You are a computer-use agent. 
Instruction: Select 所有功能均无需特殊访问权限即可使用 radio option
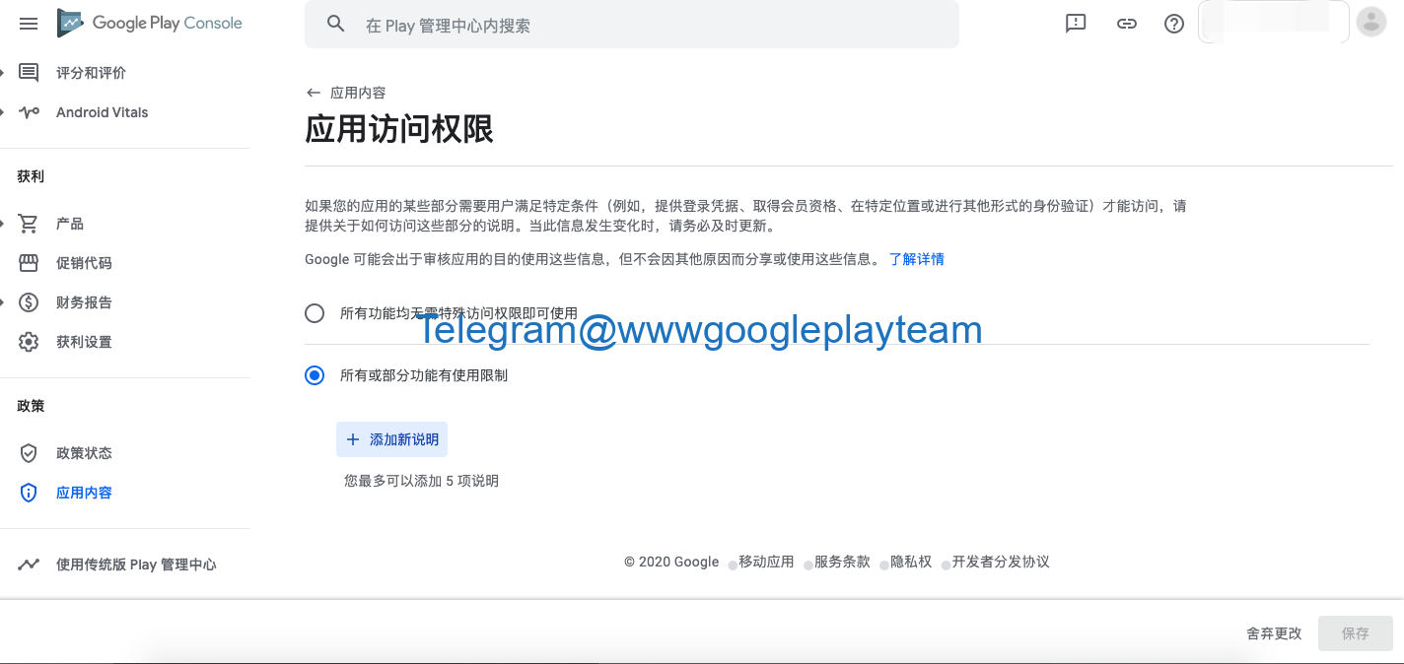point(315,313)
